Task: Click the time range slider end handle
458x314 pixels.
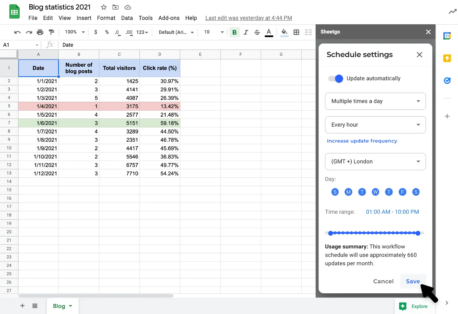Action: [x=418, y=233]
